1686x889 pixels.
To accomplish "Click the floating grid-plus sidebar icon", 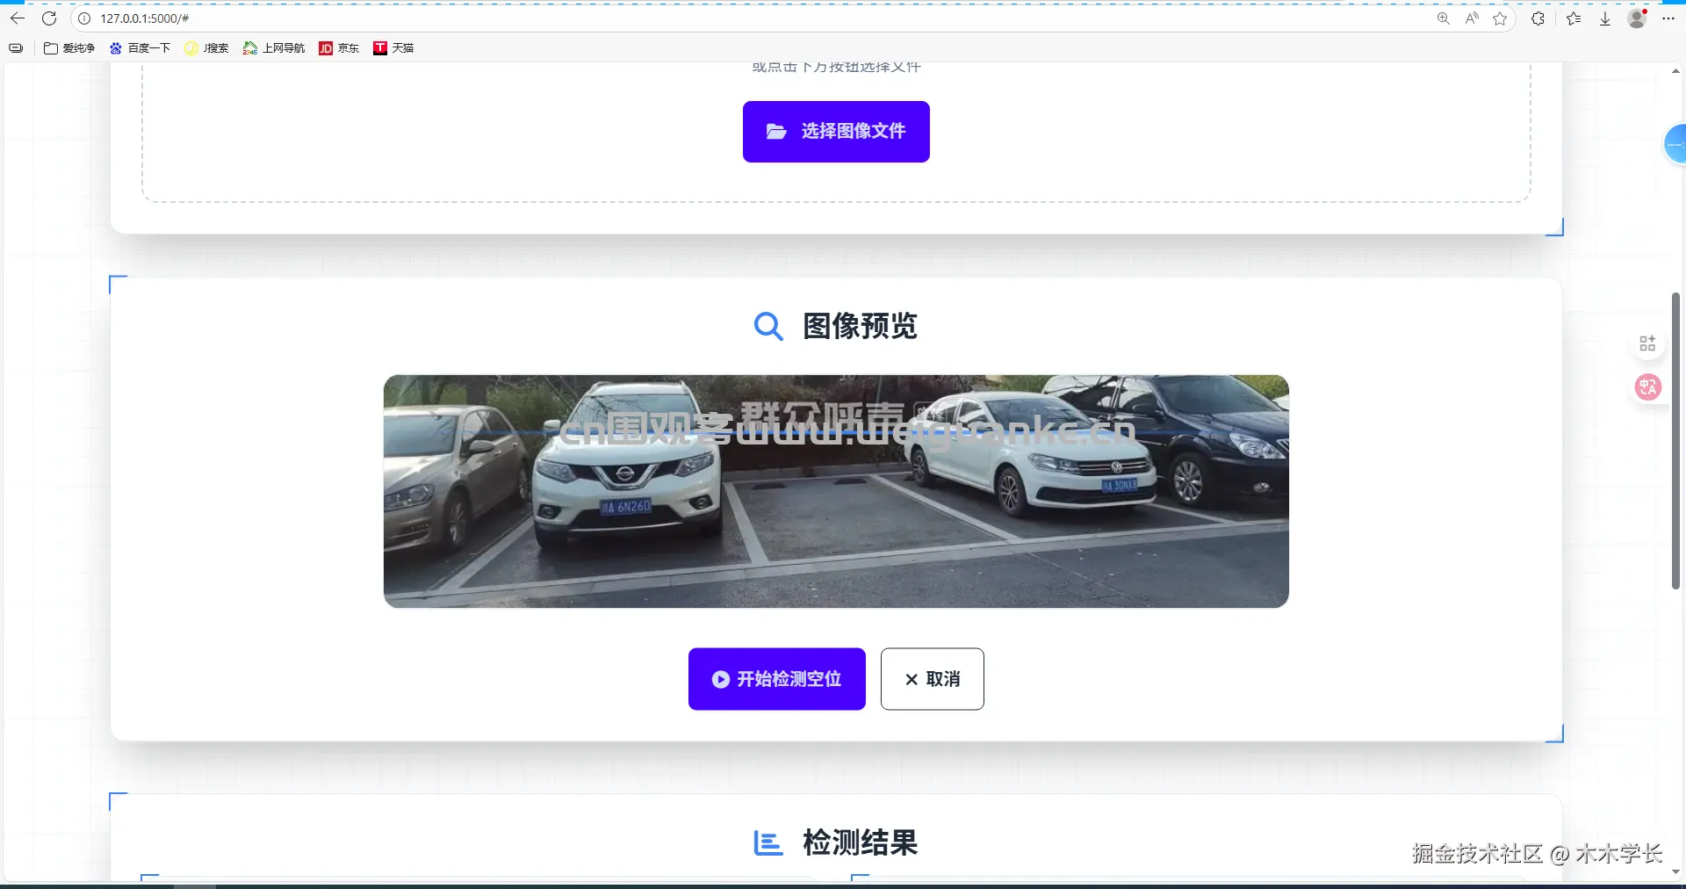I will tap(1647, 343).
